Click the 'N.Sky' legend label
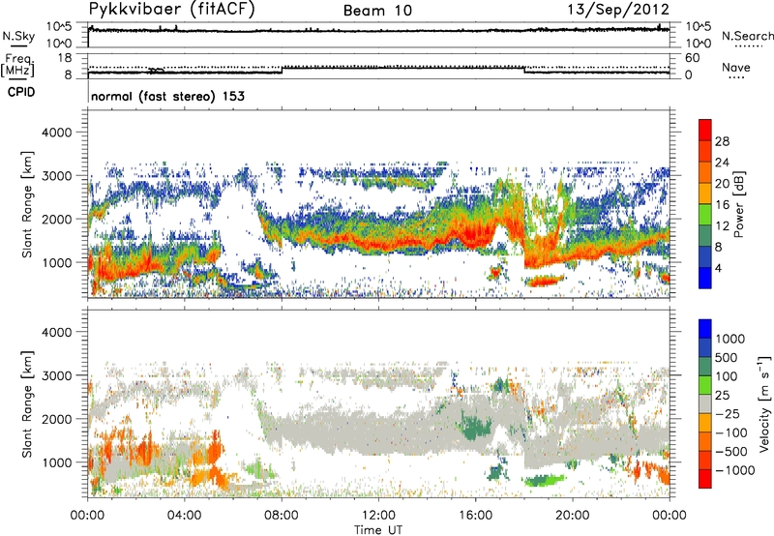 click(x=18, y=36)
